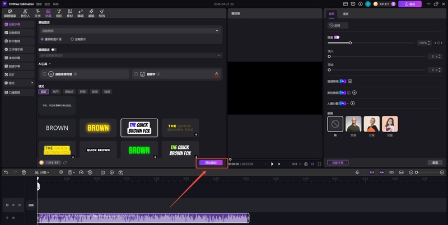448x225 pixels.
Task: Click the fullscreen icon in player
Action: 319,164
